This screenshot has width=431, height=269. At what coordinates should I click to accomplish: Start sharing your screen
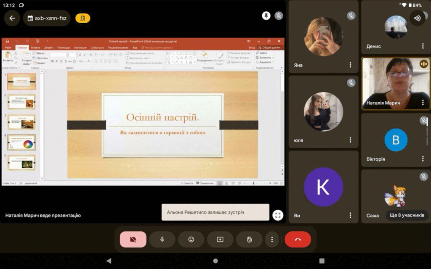(x=220, y=239)
